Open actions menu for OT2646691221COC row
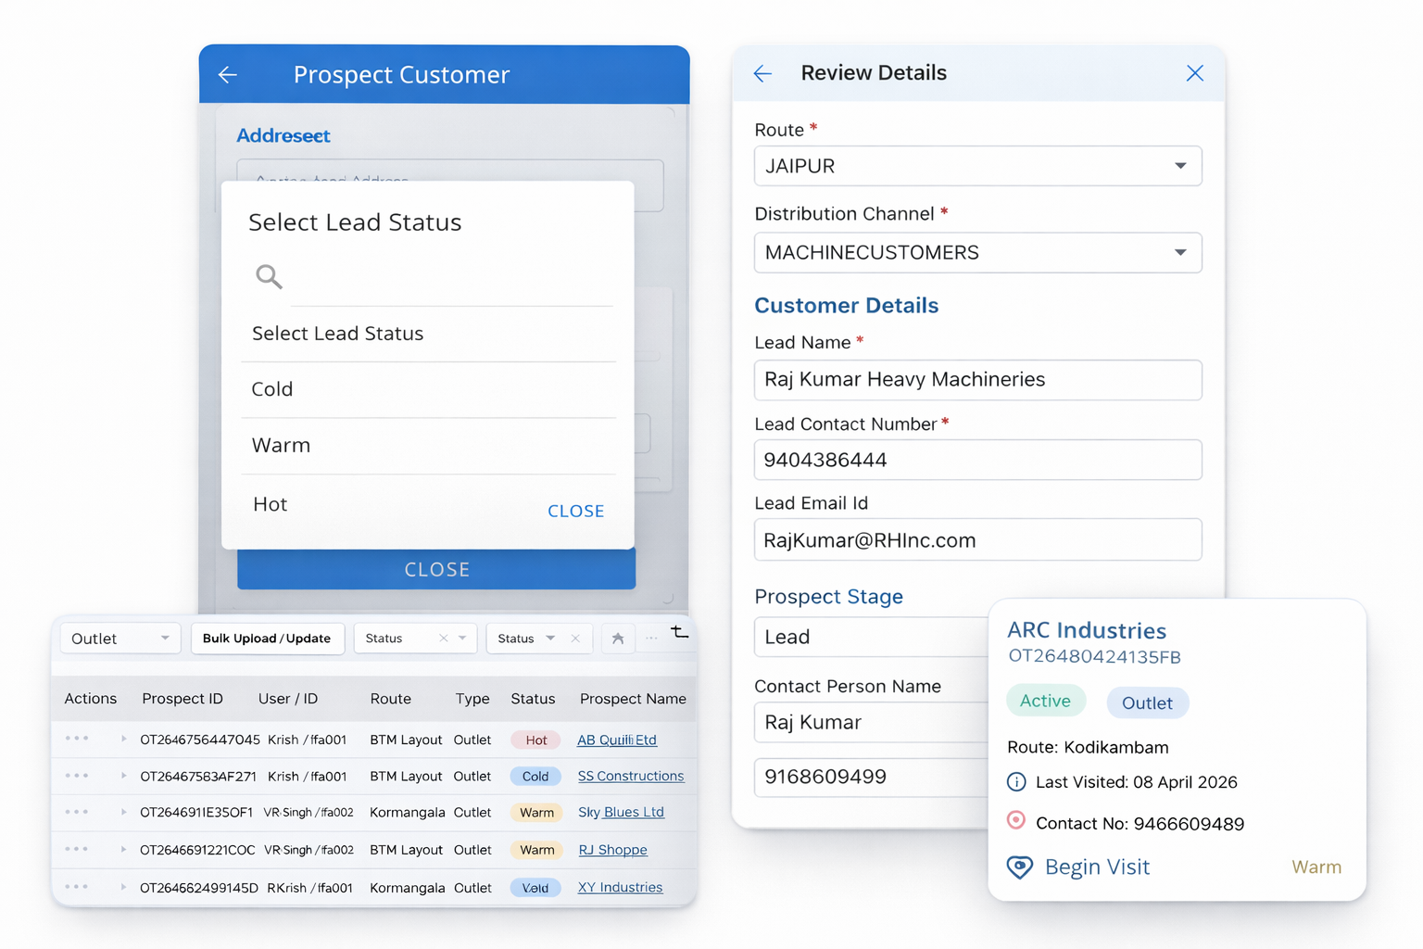Screen dimensions: 1423x949 click(77, 849)
